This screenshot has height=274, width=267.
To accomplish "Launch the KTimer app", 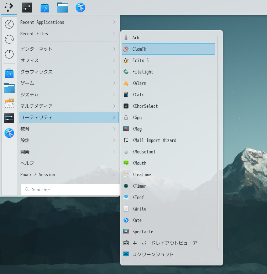I will [x=168, y=186].
